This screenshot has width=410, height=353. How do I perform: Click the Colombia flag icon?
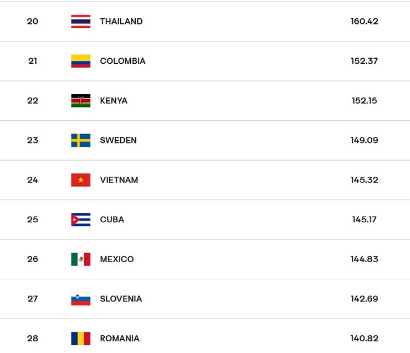tap(81, 61)
